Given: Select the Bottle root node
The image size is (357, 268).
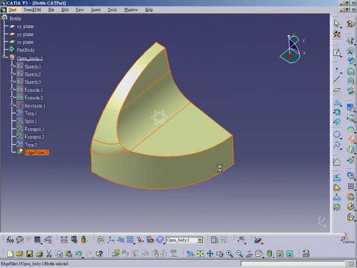Looking at the screenshot, I should click(15, 18).
